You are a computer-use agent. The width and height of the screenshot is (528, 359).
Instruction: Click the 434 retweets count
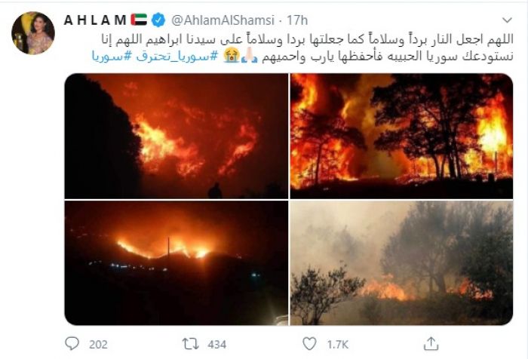[x=217, y=345]
